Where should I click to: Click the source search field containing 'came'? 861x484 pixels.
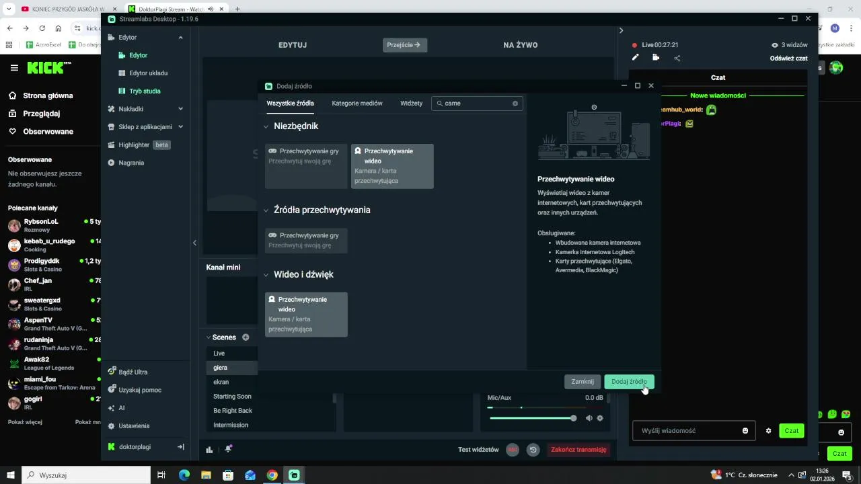tap(477, 104)
